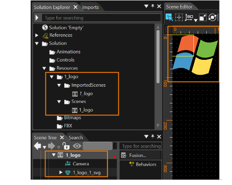Pin the Solution Explorer panel

tap(153, 6)
